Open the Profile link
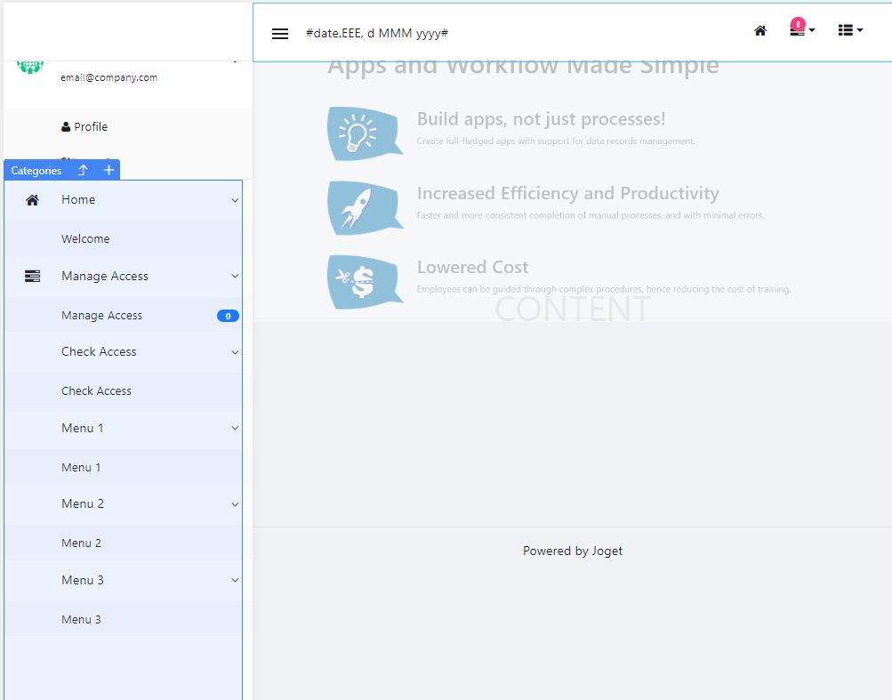This screenshot has height=700, width=892. click(84, 126)
